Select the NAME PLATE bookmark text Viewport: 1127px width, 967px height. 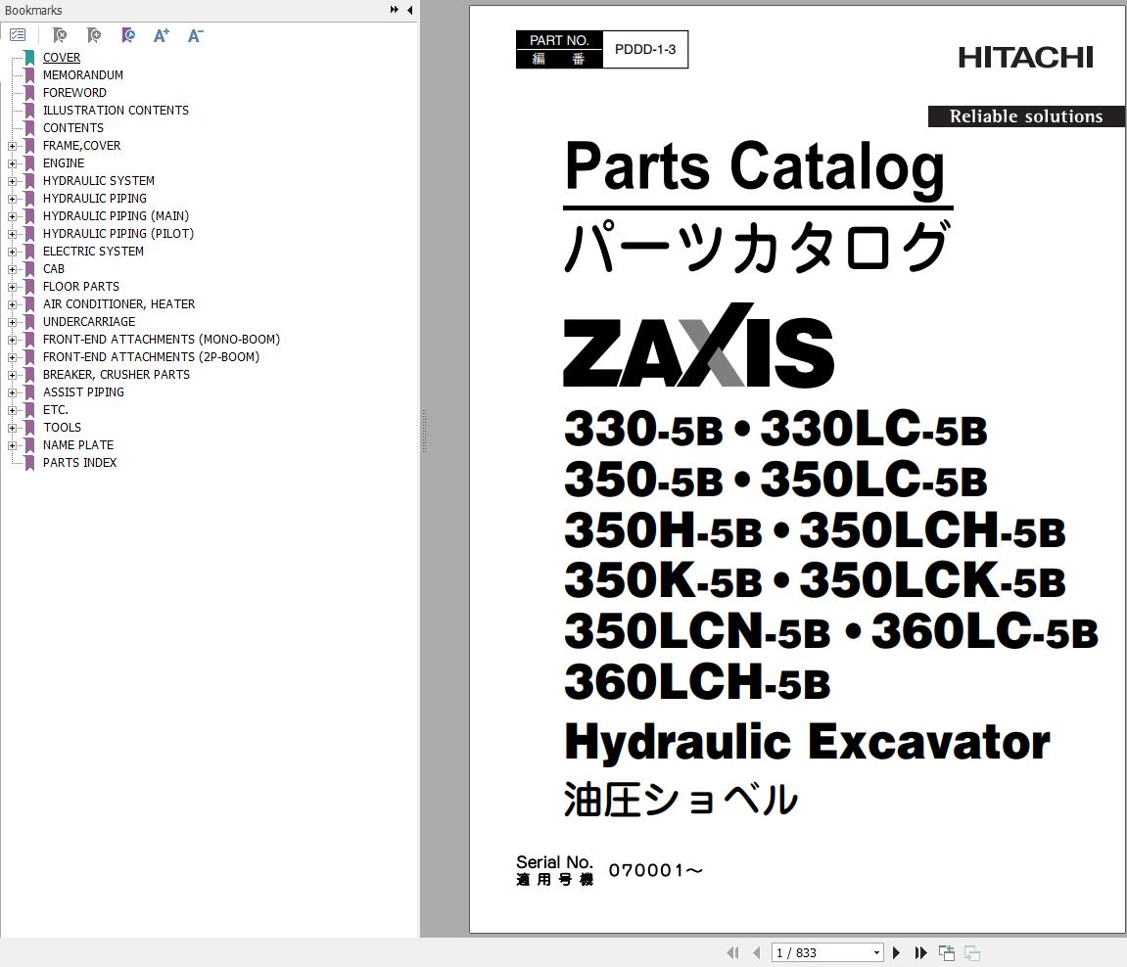pyautogui.click(x=77, y=444)
